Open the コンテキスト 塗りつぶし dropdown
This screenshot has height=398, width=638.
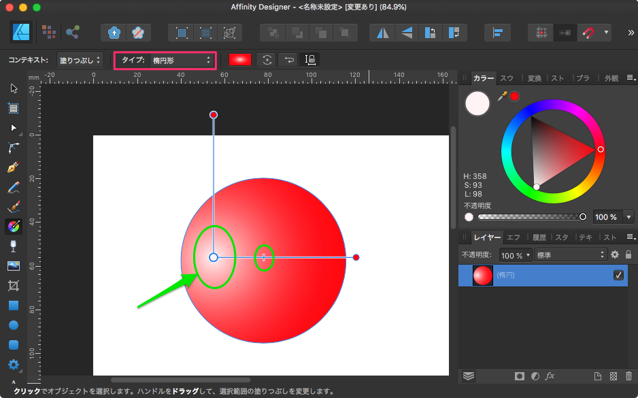tap(80, 61)
